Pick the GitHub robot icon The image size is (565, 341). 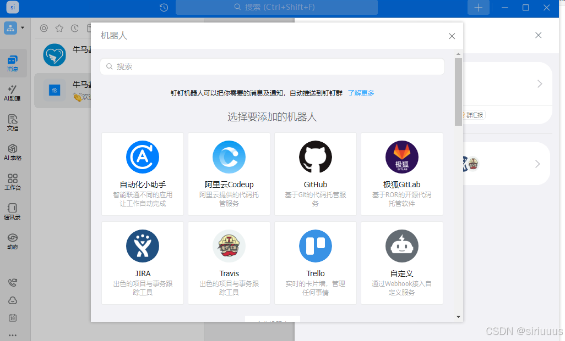coord(316,157)
